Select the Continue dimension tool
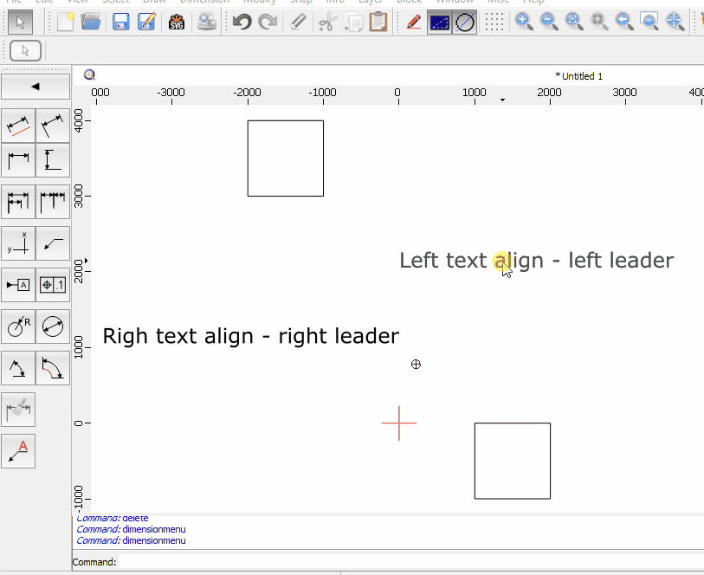 [53, 202]
